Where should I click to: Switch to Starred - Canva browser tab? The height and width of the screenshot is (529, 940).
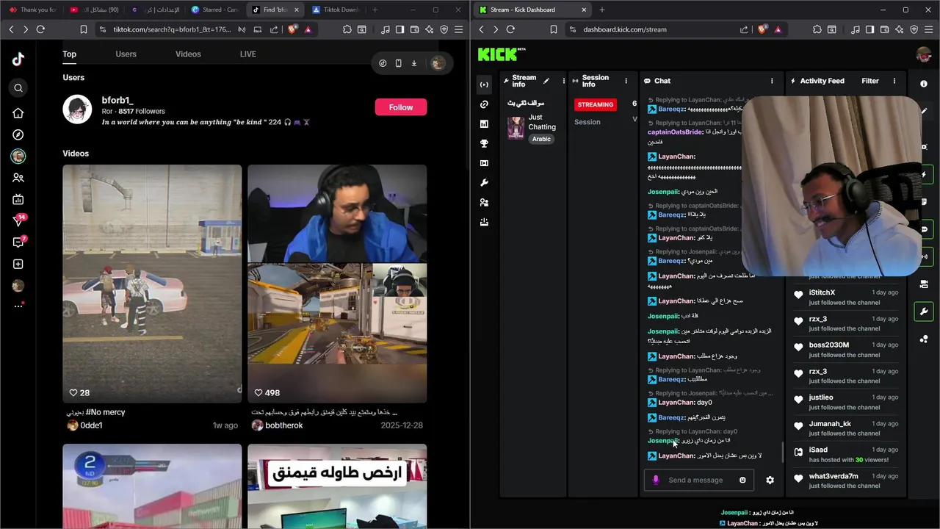[214, 10]
